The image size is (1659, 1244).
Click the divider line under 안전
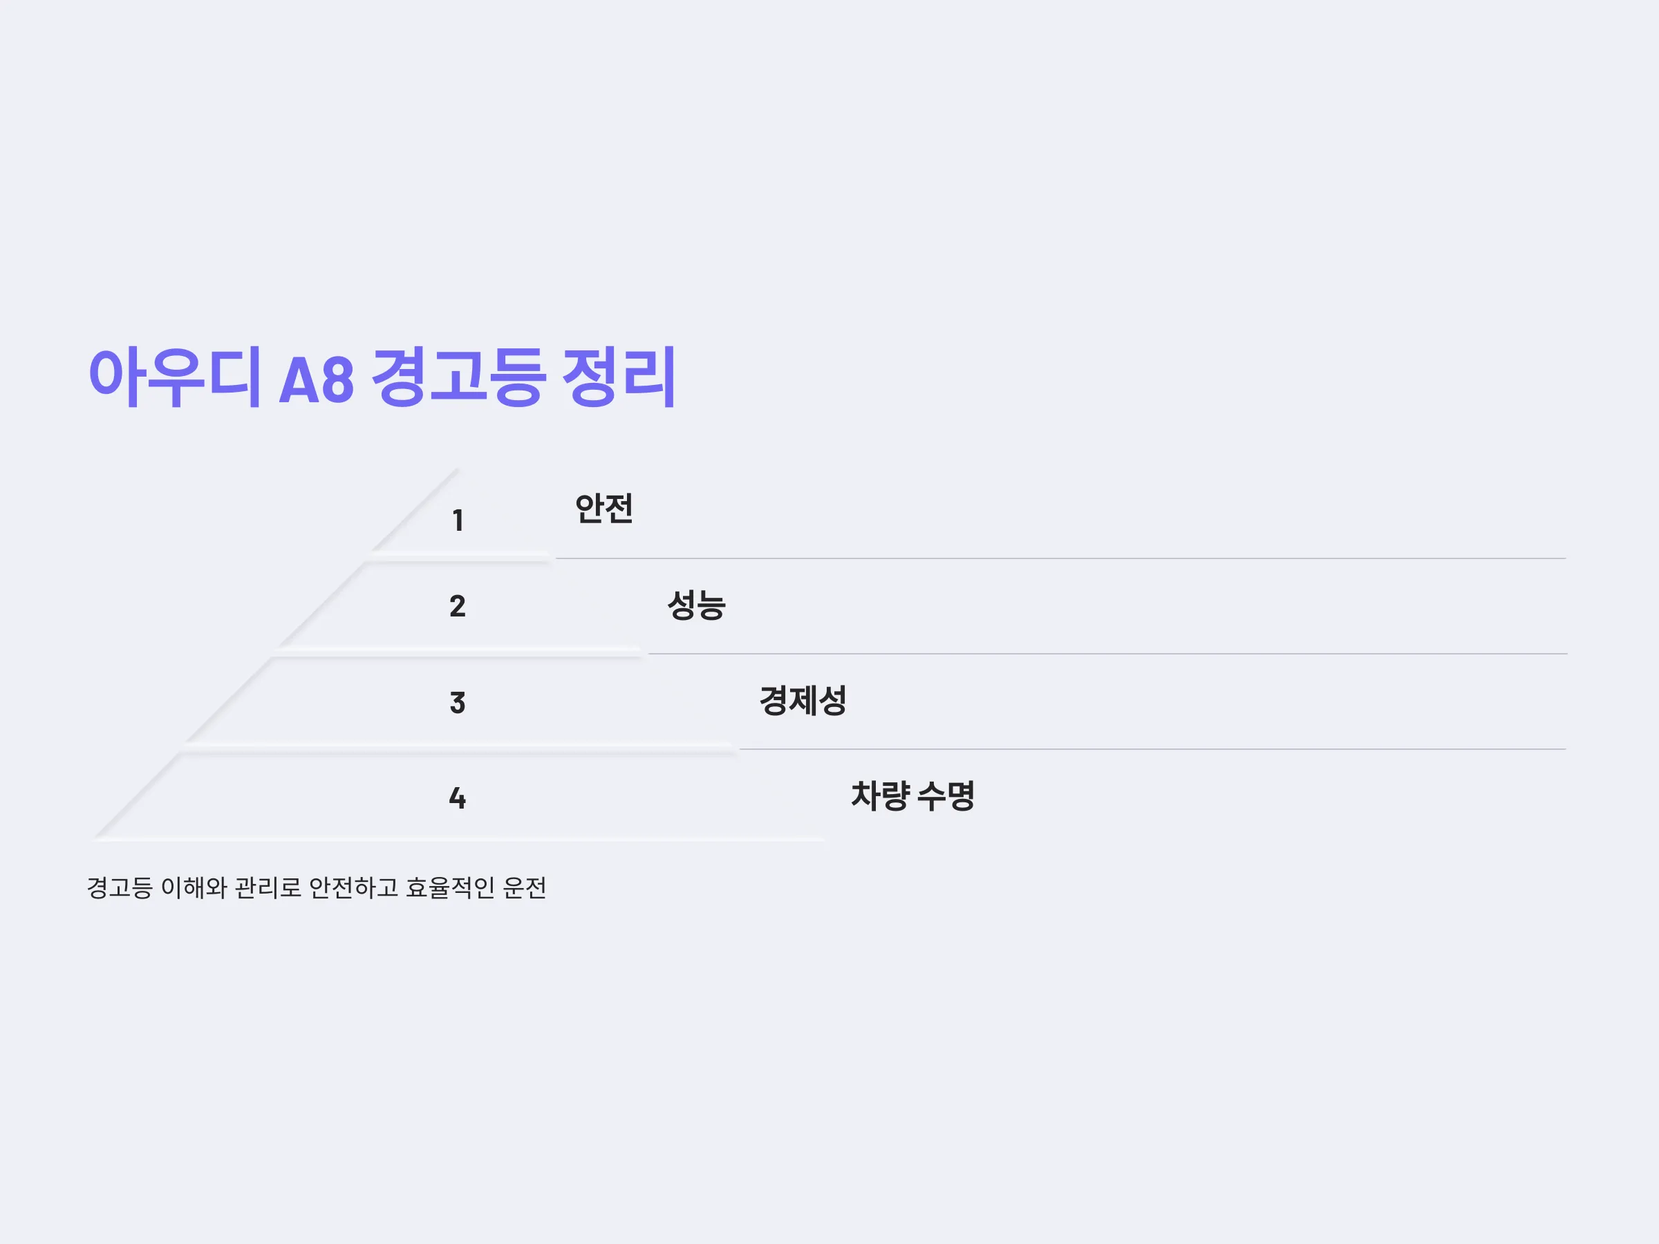1060,558
